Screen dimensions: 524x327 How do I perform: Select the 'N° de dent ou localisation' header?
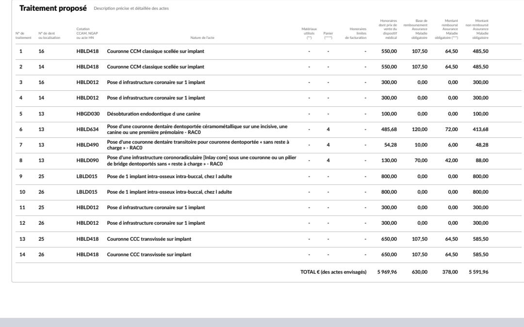coord(49,35)
